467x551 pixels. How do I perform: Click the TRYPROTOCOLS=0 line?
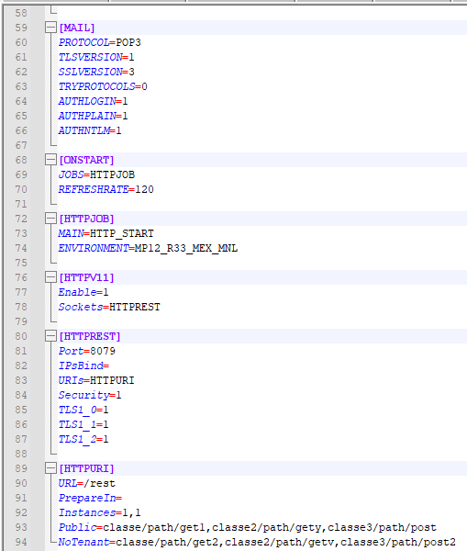pos(103,86)
